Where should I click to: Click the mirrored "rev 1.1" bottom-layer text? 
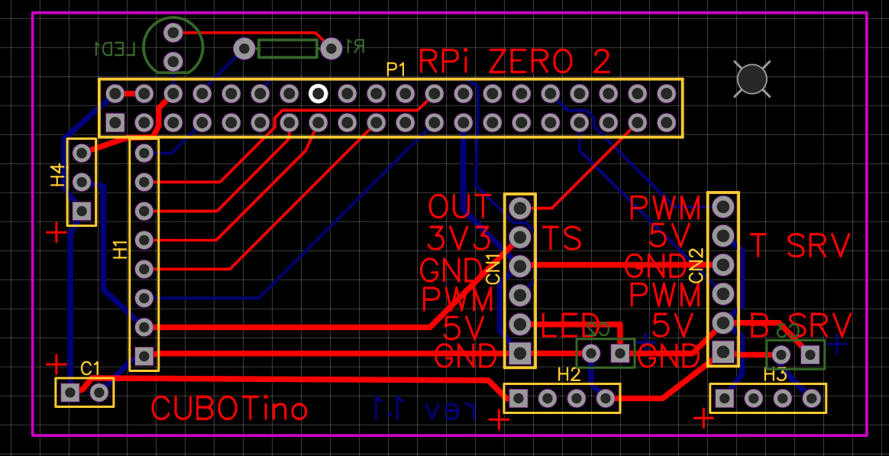click(424, 408)
